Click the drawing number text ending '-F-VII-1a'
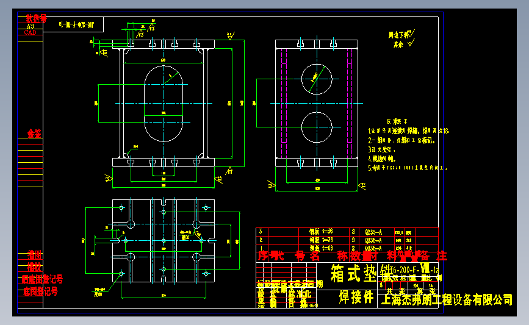This screenshot has height=325, width=529. [414, 270]
